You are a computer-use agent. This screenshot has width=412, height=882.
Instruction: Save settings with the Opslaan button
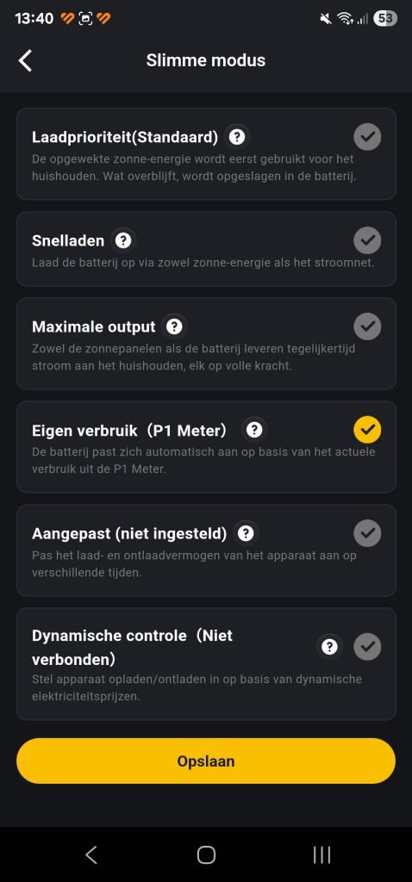click(x=206, y=761)
